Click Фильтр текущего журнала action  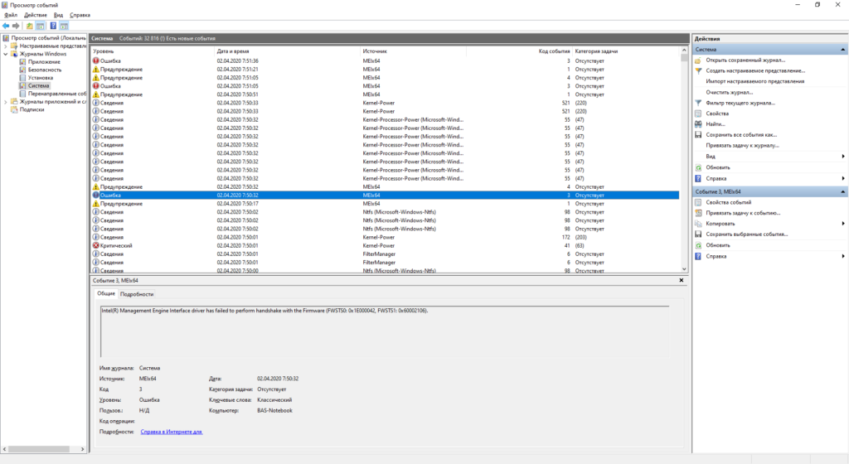(740, 103)
